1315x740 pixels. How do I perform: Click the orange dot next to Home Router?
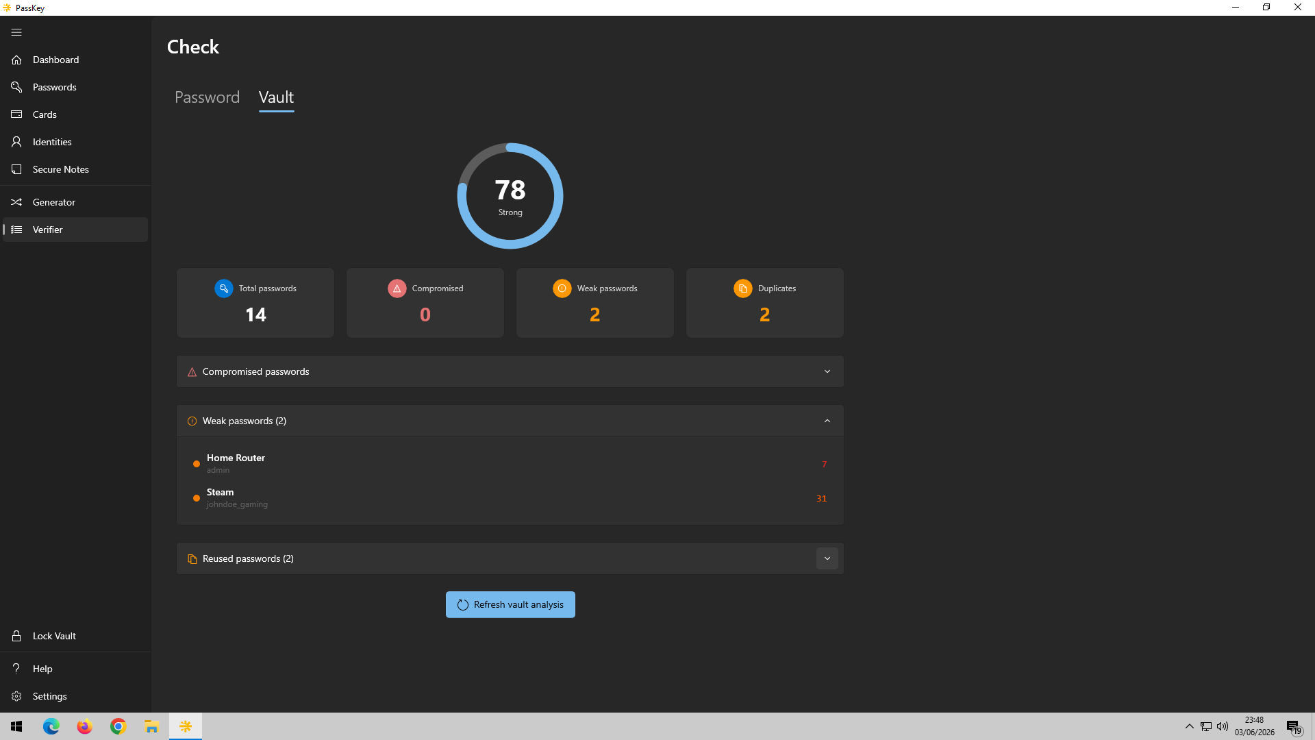pyautogui.click(x=197, y=464)
